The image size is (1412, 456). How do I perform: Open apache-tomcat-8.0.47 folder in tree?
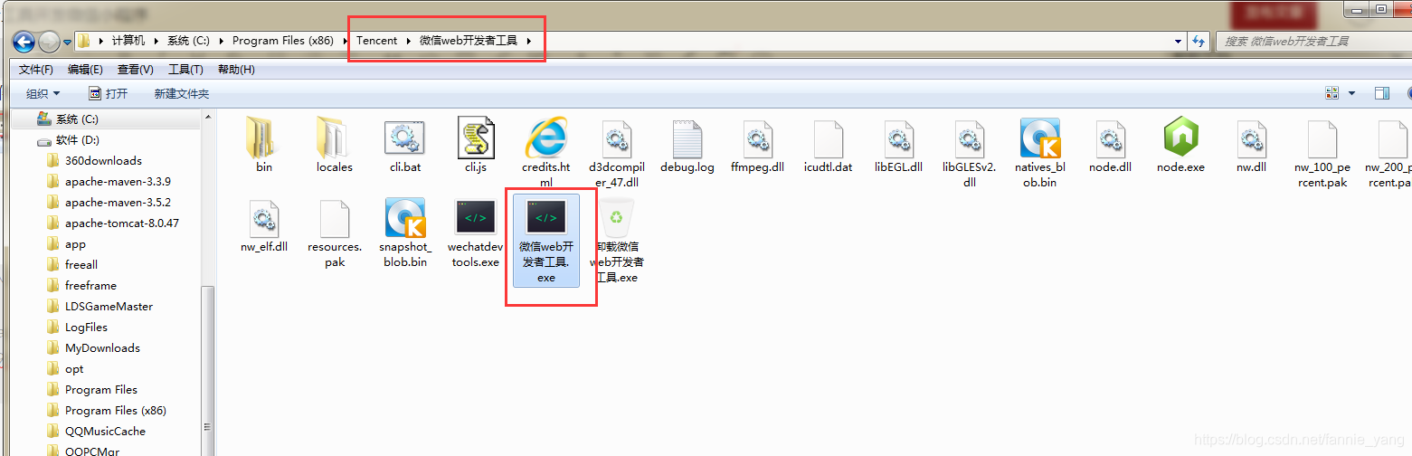(x=122, y=223)
